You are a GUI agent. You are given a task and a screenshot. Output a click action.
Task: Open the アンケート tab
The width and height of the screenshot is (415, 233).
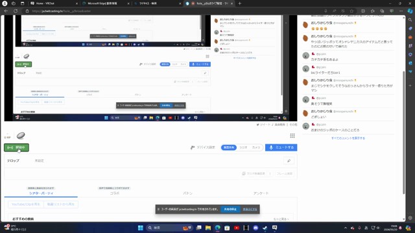(x=261, y=193)
